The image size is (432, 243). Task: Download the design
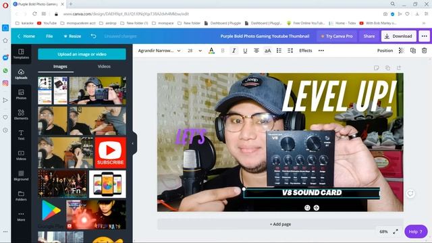pyautogui.click(x=399, y=36)
